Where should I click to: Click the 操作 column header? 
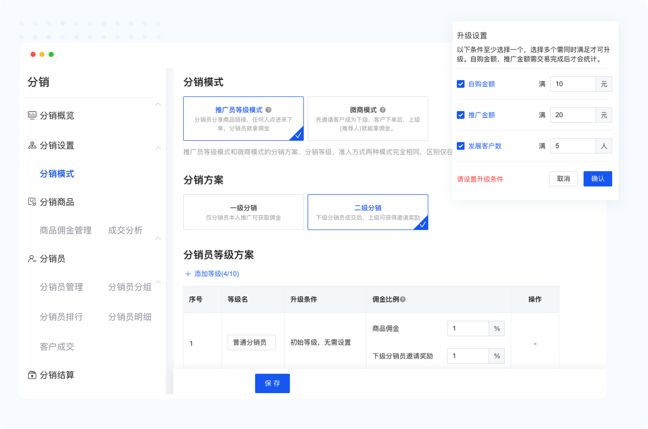point(535,299)
